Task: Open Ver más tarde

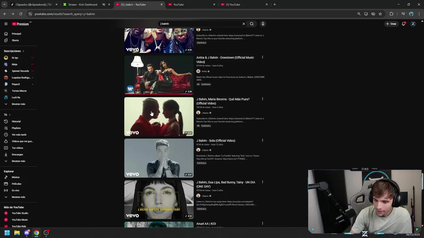Action: (19, 135)
